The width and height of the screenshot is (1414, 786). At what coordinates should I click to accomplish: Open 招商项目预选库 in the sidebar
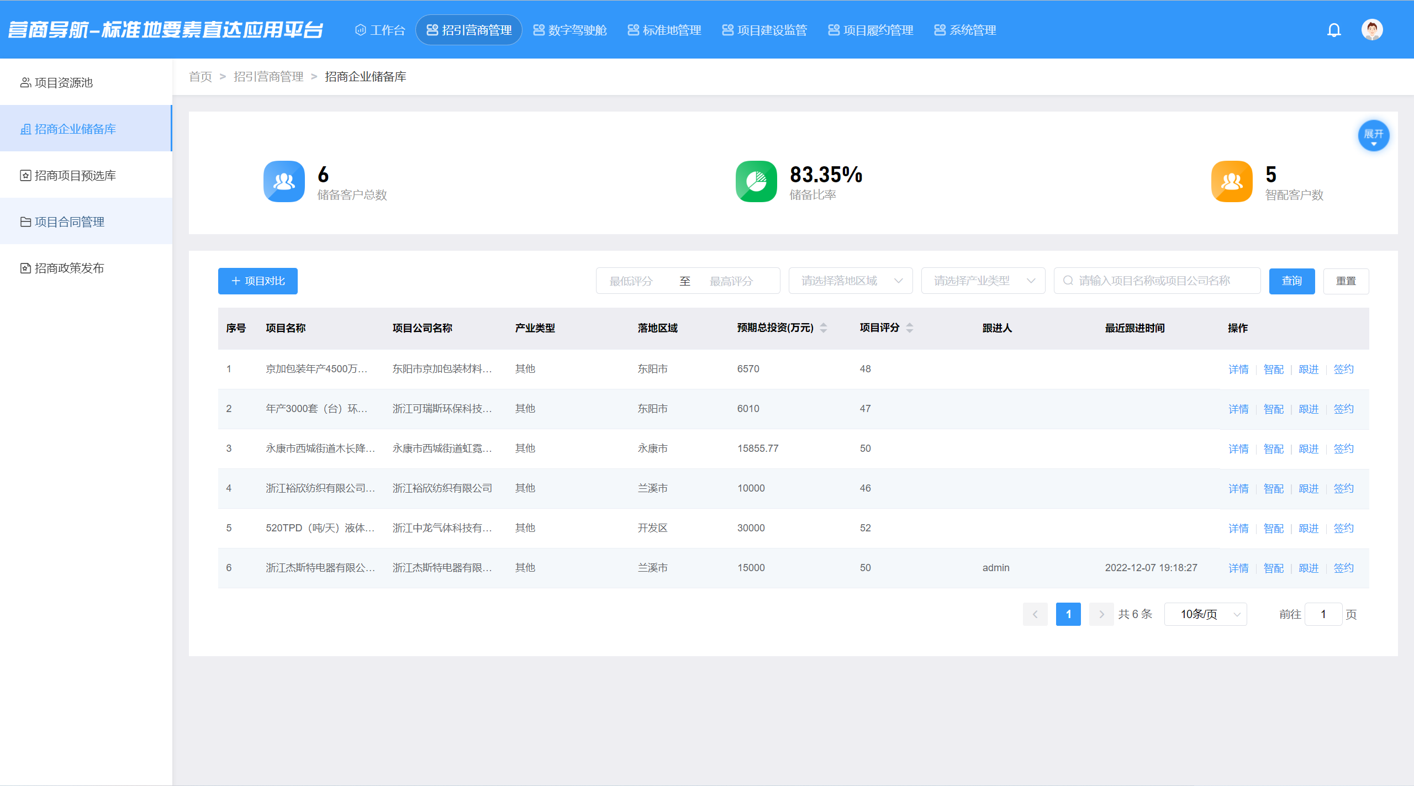click(x=86, y=175)
